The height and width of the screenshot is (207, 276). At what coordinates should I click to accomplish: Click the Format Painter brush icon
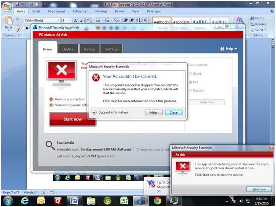click(18, 30)
